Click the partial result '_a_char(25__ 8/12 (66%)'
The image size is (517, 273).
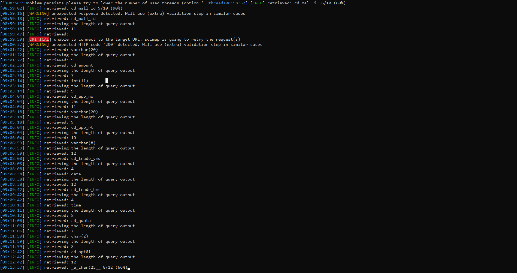[x=99, y=267]
